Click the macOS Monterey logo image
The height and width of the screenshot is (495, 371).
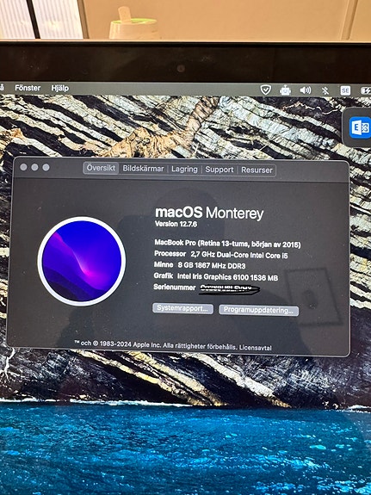click(82, 261)
